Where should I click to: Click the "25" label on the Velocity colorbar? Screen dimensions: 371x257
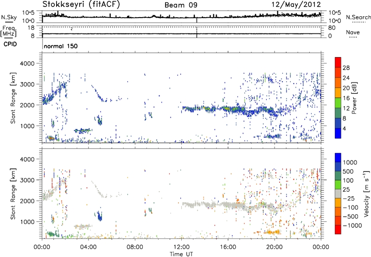click(346, 189)
